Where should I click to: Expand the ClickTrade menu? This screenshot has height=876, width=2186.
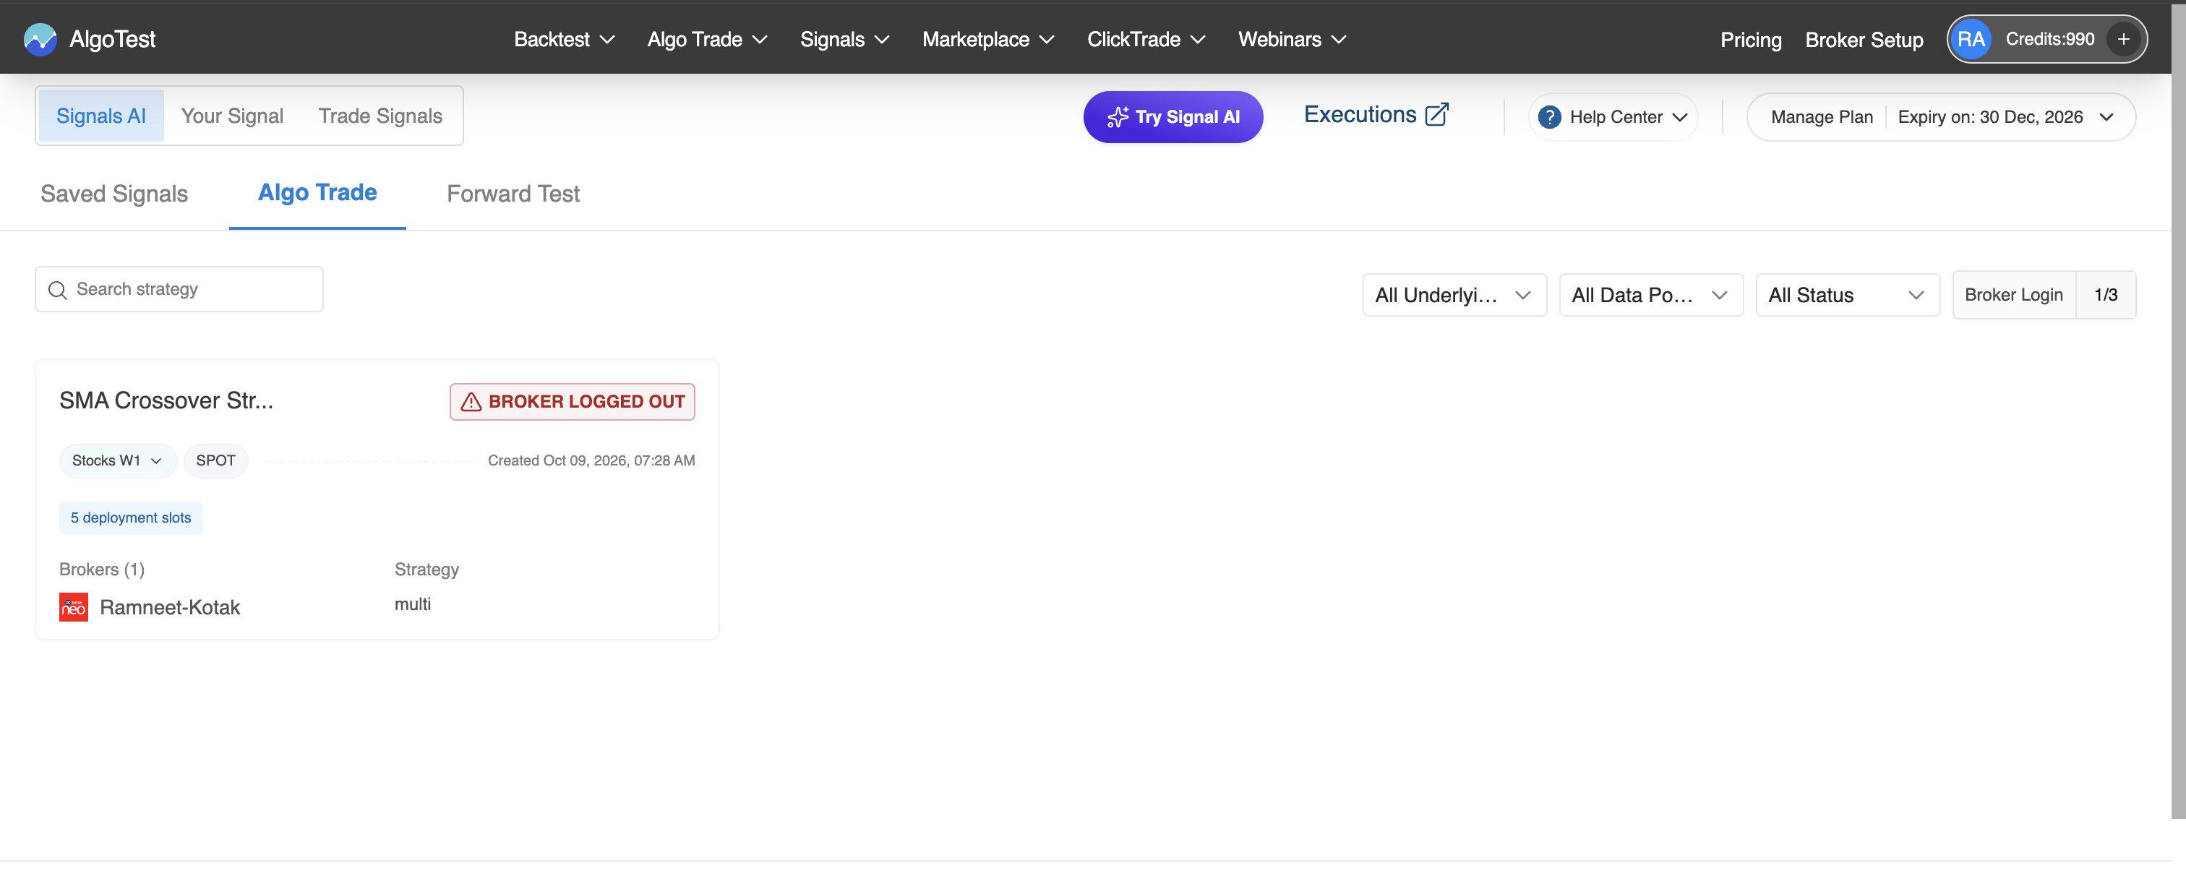tap(1146, 39)
